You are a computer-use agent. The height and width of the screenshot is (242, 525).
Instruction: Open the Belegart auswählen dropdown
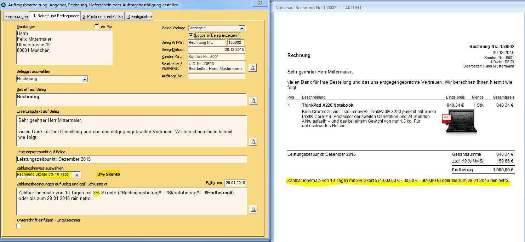pyautogui.click(x=85, y=79)
